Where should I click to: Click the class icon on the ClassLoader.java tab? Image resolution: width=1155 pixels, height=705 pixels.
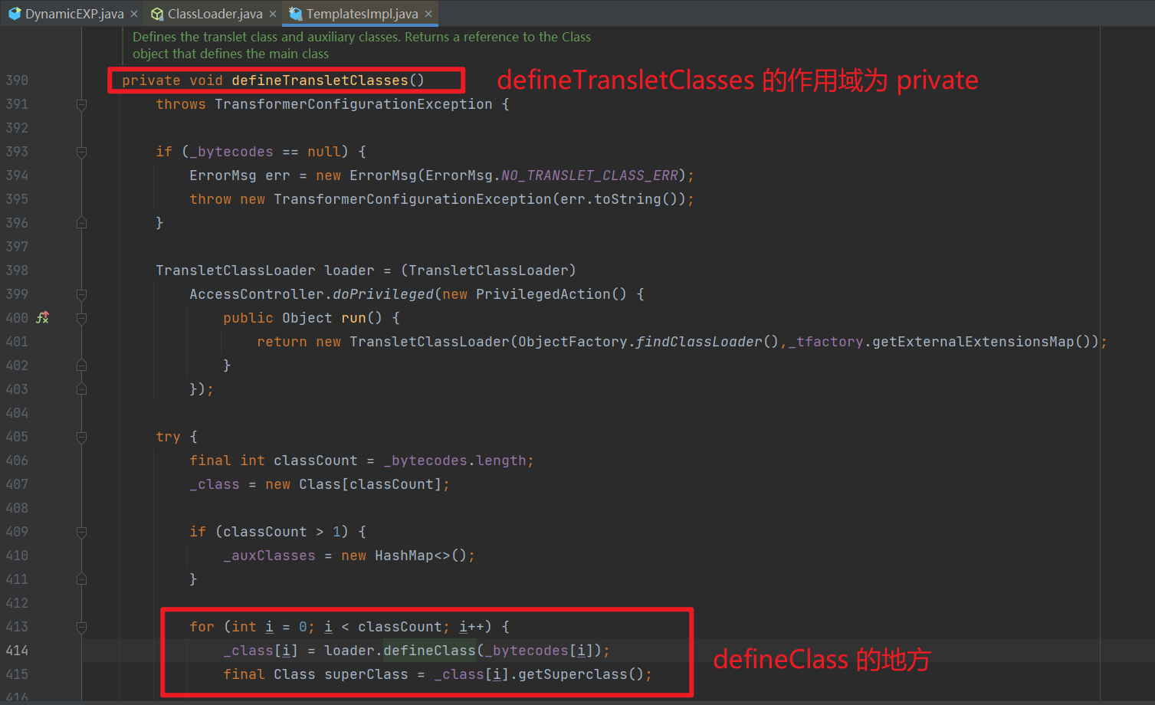[157, 13]
